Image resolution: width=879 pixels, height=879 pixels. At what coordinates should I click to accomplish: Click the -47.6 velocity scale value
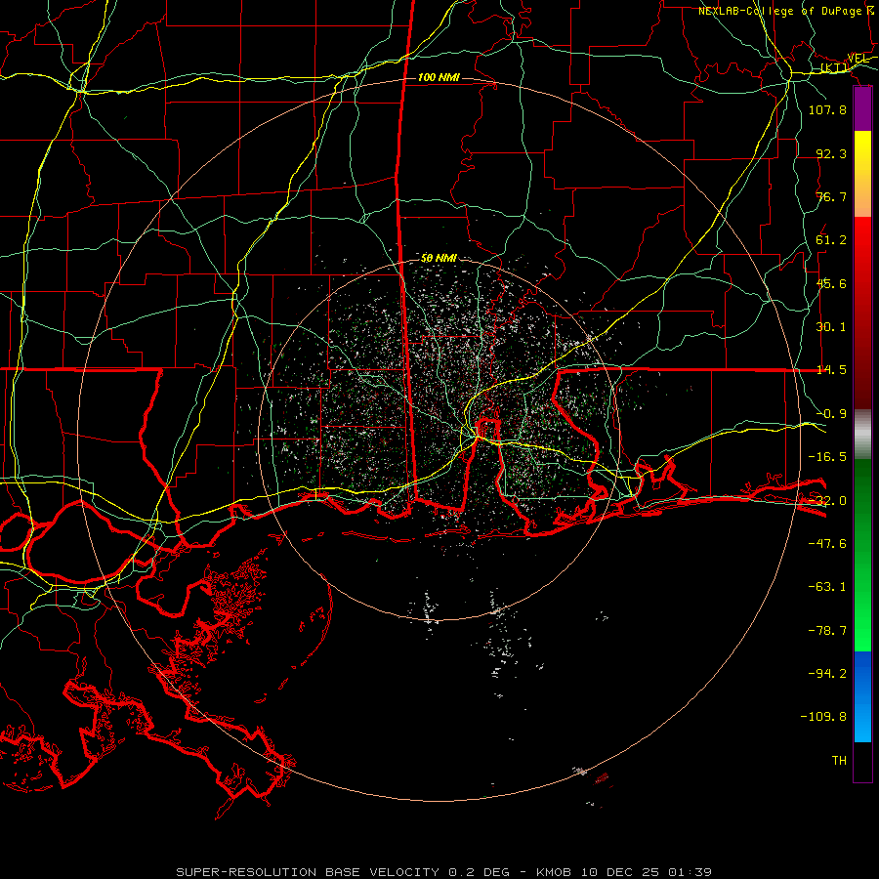point(827,544)
